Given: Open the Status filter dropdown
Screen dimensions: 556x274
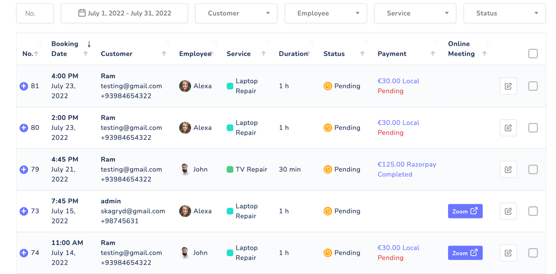Looking at the screenshot, I should click(504, 13).
